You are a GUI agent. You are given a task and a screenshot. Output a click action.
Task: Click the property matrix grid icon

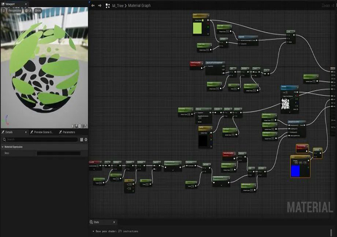82,139
